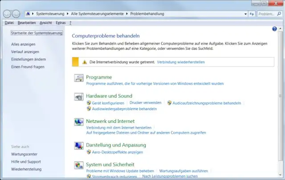The image size is (285, 180).
Task: Expand the chevron after Systemsteuerung breadcrumb
Action: point(68,14)
